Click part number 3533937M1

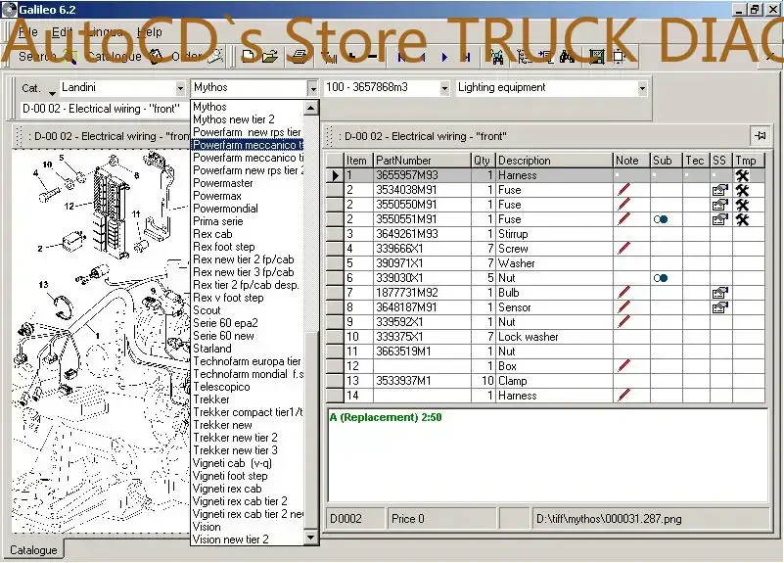coord(403,381)
